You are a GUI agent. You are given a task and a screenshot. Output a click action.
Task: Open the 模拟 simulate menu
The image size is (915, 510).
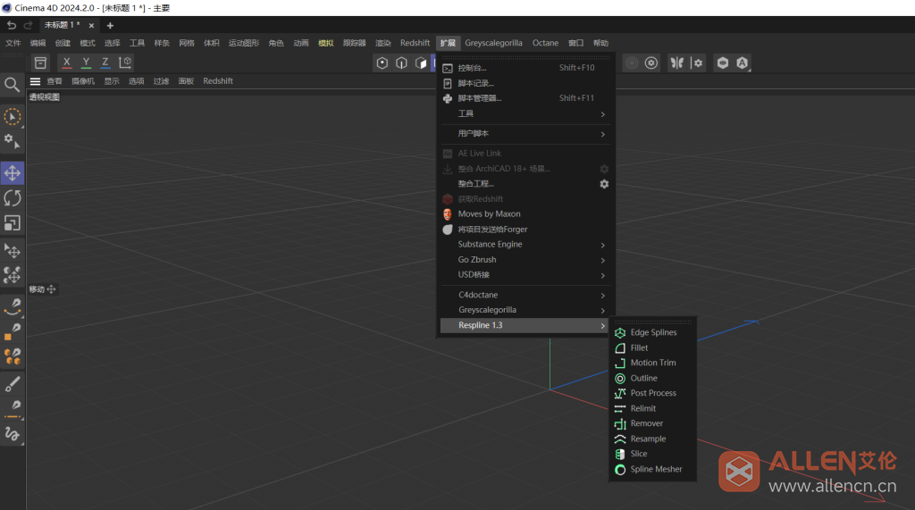click(325, 43)
